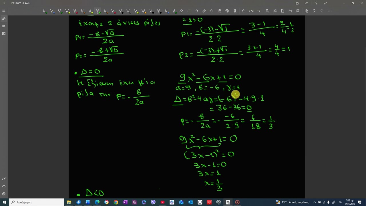Viewport: 366px width, 206px height.
Task: Open the page options sliders icon
Action: pyautogui.click(x=275, y=11)
